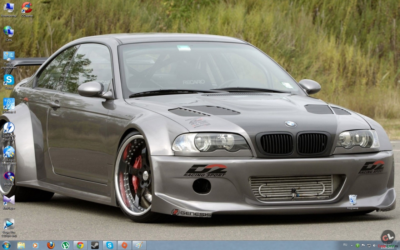Open Панель управления desktop shortcut
400x250 pixels.
(9, 60)
